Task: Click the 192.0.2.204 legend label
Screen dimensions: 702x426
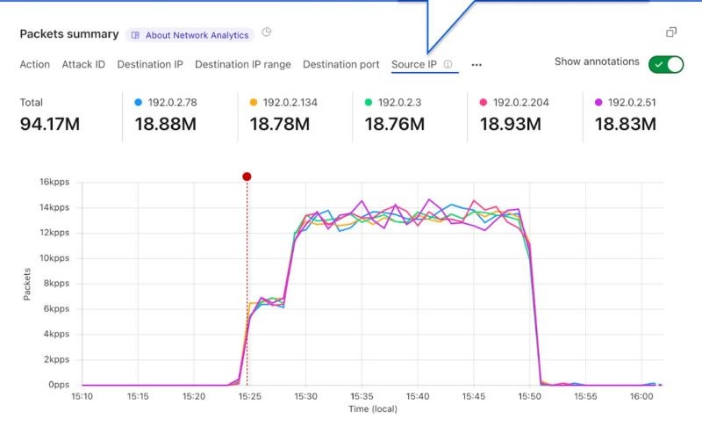Action: 520,103
